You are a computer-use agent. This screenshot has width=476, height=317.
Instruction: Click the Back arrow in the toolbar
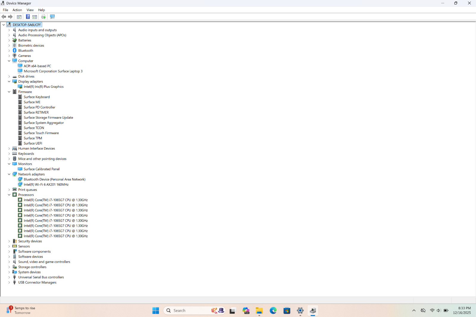(4, 17)
